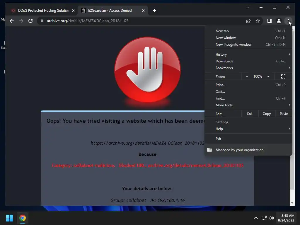Expand the History submenu
This screenshot has width=300, height=225.
tap(248, 54)
